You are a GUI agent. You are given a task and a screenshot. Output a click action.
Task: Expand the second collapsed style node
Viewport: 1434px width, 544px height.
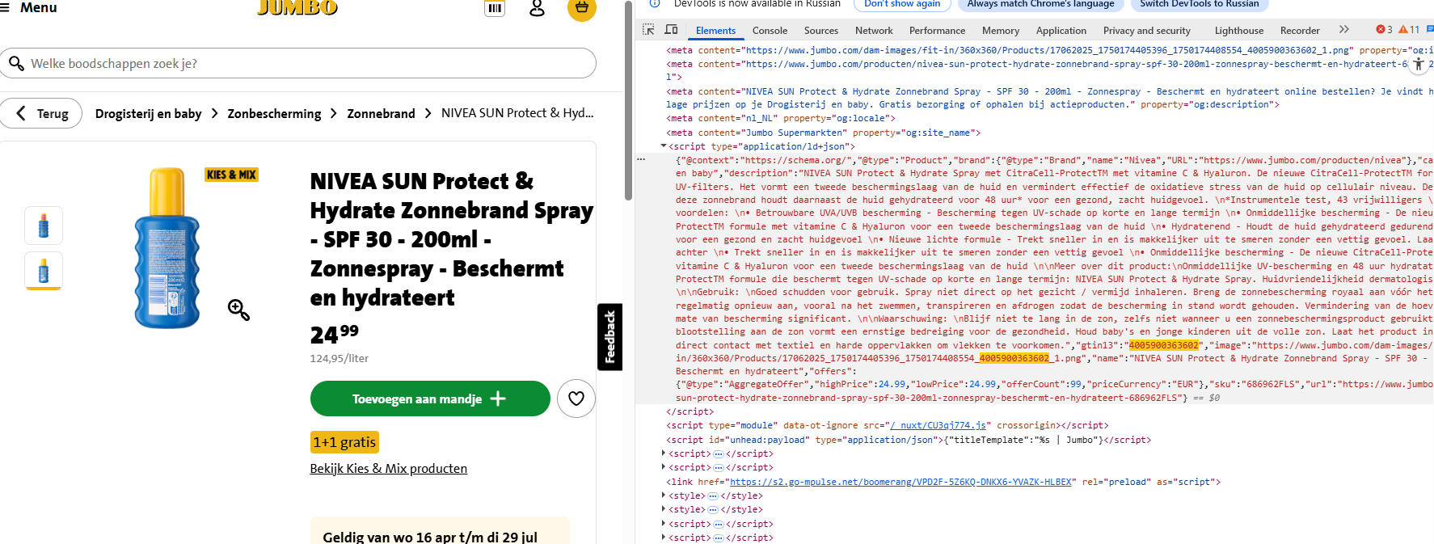[664, 509]
